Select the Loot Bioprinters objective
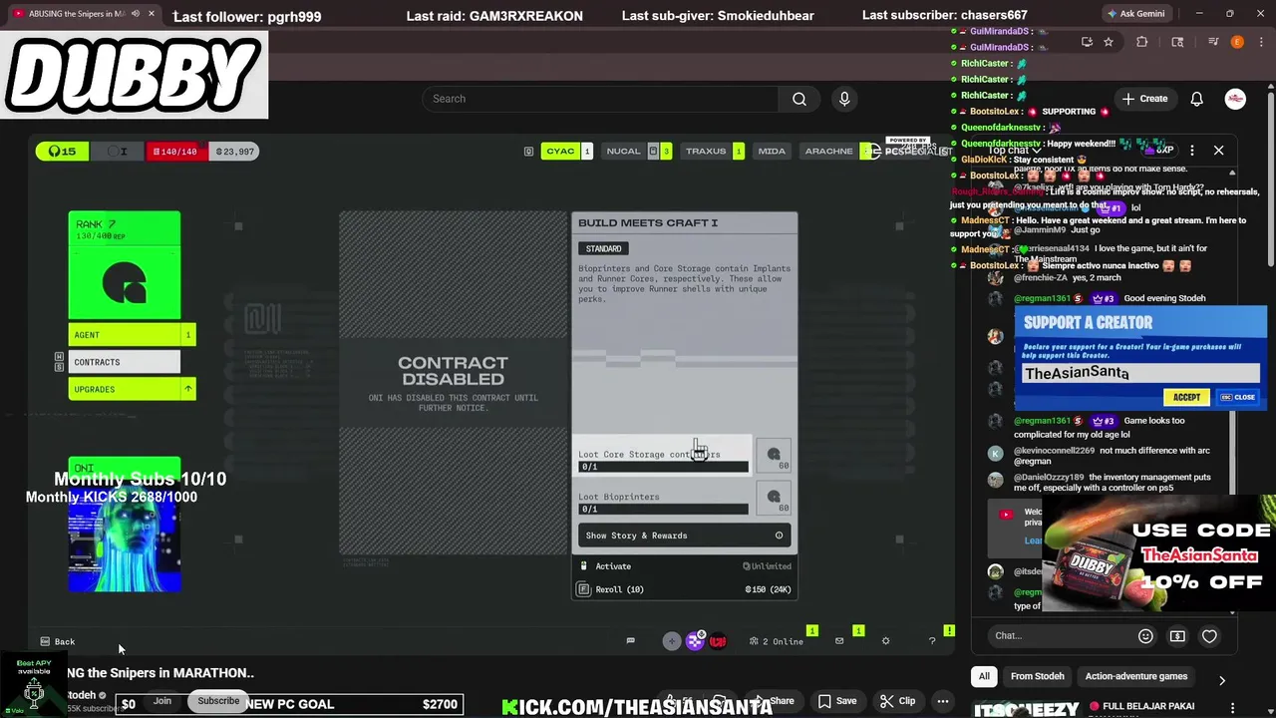 (x=663, y=502)
